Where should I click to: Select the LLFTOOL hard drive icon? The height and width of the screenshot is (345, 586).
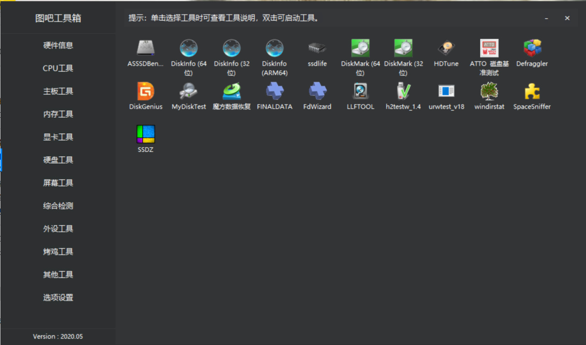pos(360,91)
